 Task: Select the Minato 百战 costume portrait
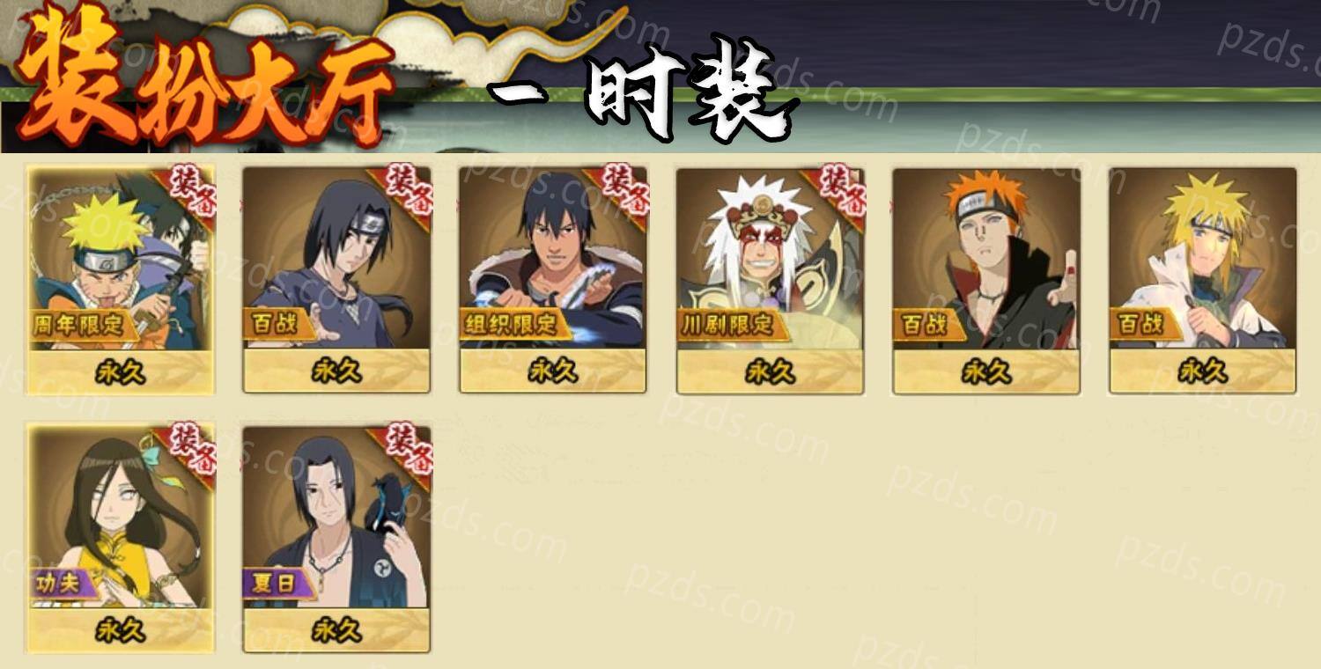click(x=1203, y=258)
